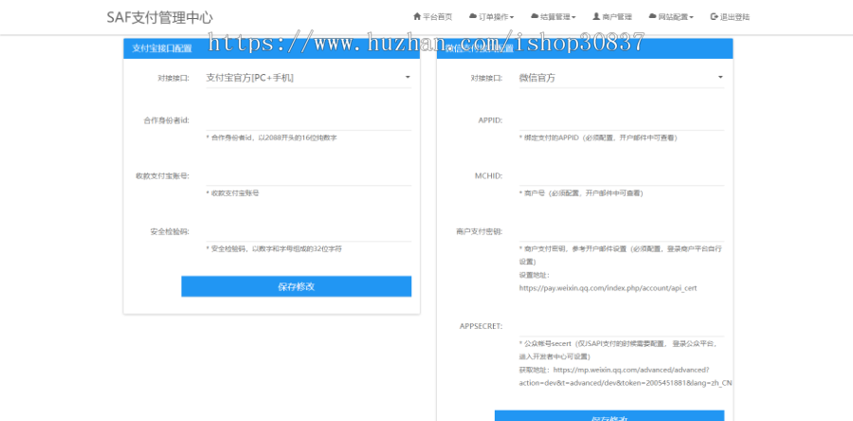Click the cloud icon beside 订单操作
Image resolution: width=853 pixels, height=421 pixels.
(473, 17)
